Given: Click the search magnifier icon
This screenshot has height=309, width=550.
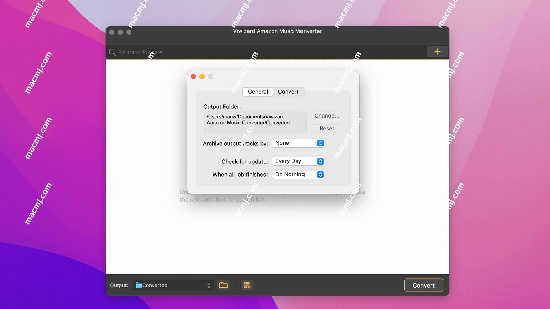Looking at the screenshot, I should click(112, 52).
